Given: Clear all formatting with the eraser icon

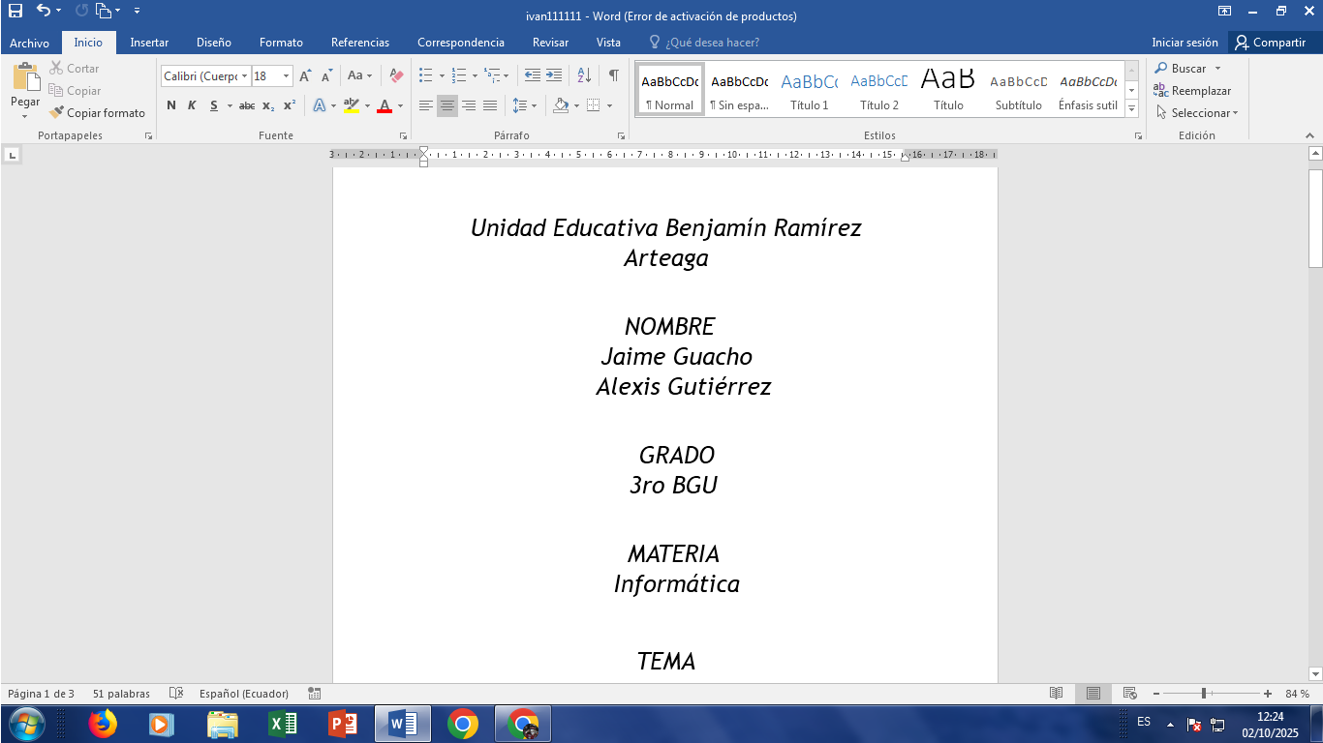Looking at the screenshot, I should (x=395, y=75).
